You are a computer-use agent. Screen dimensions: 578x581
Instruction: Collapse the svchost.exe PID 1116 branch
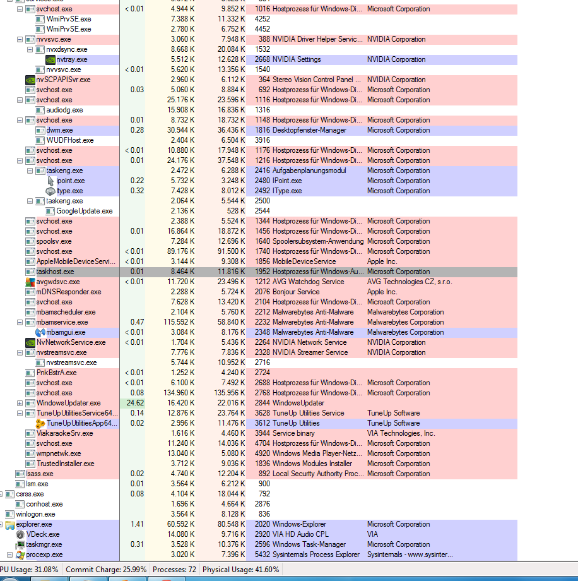20,100
